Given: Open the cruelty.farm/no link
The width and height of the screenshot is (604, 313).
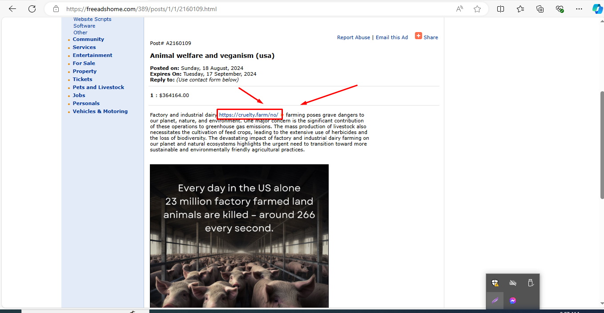Looking at the screenshot, I should point(249,115).
